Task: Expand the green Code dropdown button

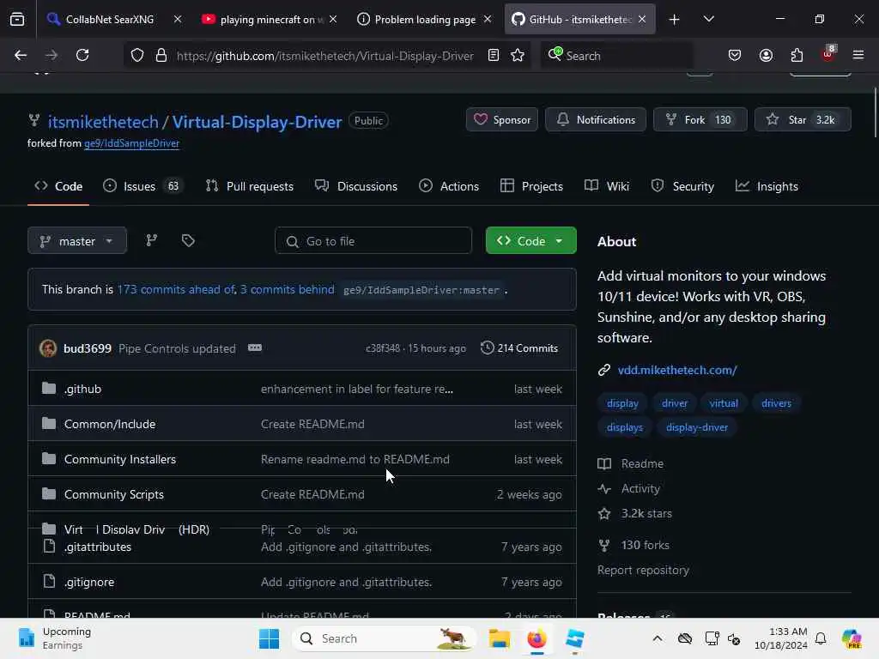Action: tap(530, 240)
